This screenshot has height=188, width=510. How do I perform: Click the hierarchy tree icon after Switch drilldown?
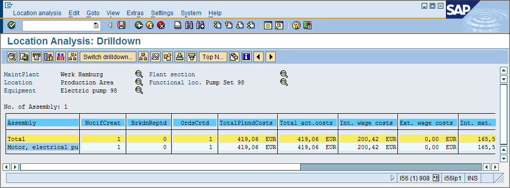tap(143, 57)
